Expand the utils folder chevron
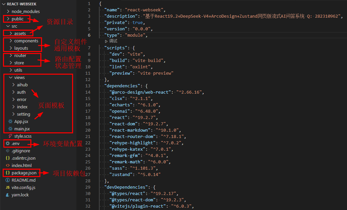The width and height of the screenshot is (347, 210). pos(11,70)
